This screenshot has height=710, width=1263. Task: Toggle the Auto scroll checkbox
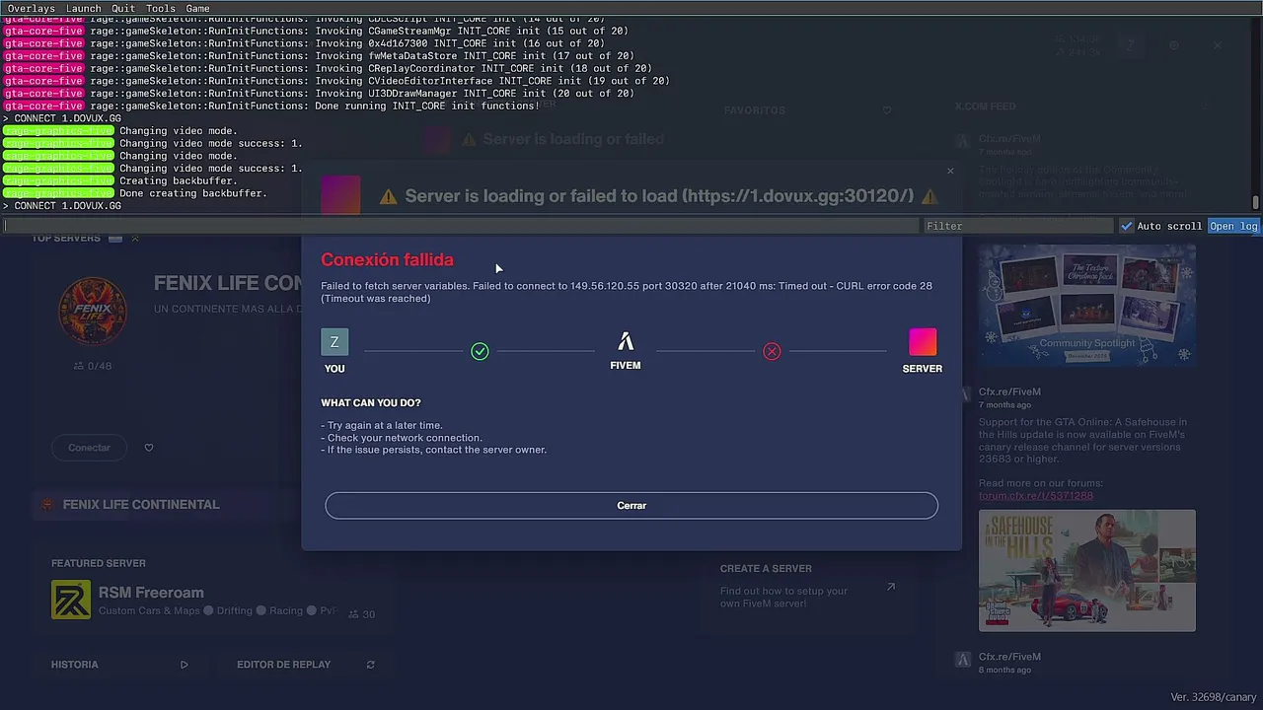[x=1127, y=226]
